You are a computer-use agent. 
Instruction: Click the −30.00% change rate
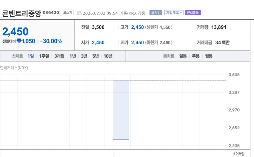51,41
